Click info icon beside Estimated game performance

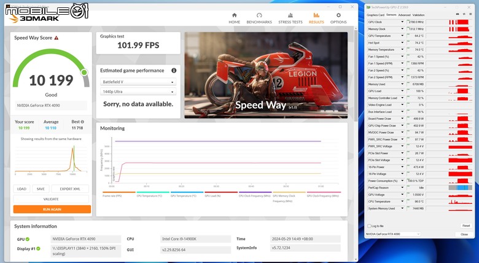click(x=174, y=70)
